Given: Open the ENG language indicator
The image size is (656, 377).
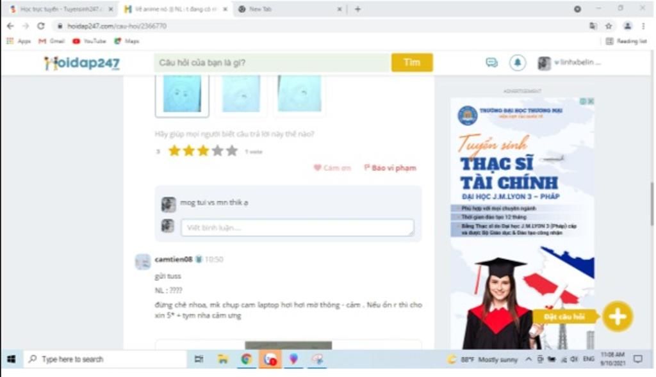Looking at the screenshot, I should (x=589, y=359).
